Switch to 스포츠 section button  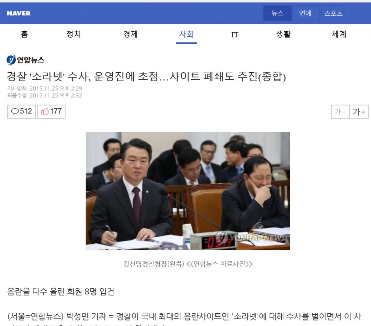tap(334, 13)
